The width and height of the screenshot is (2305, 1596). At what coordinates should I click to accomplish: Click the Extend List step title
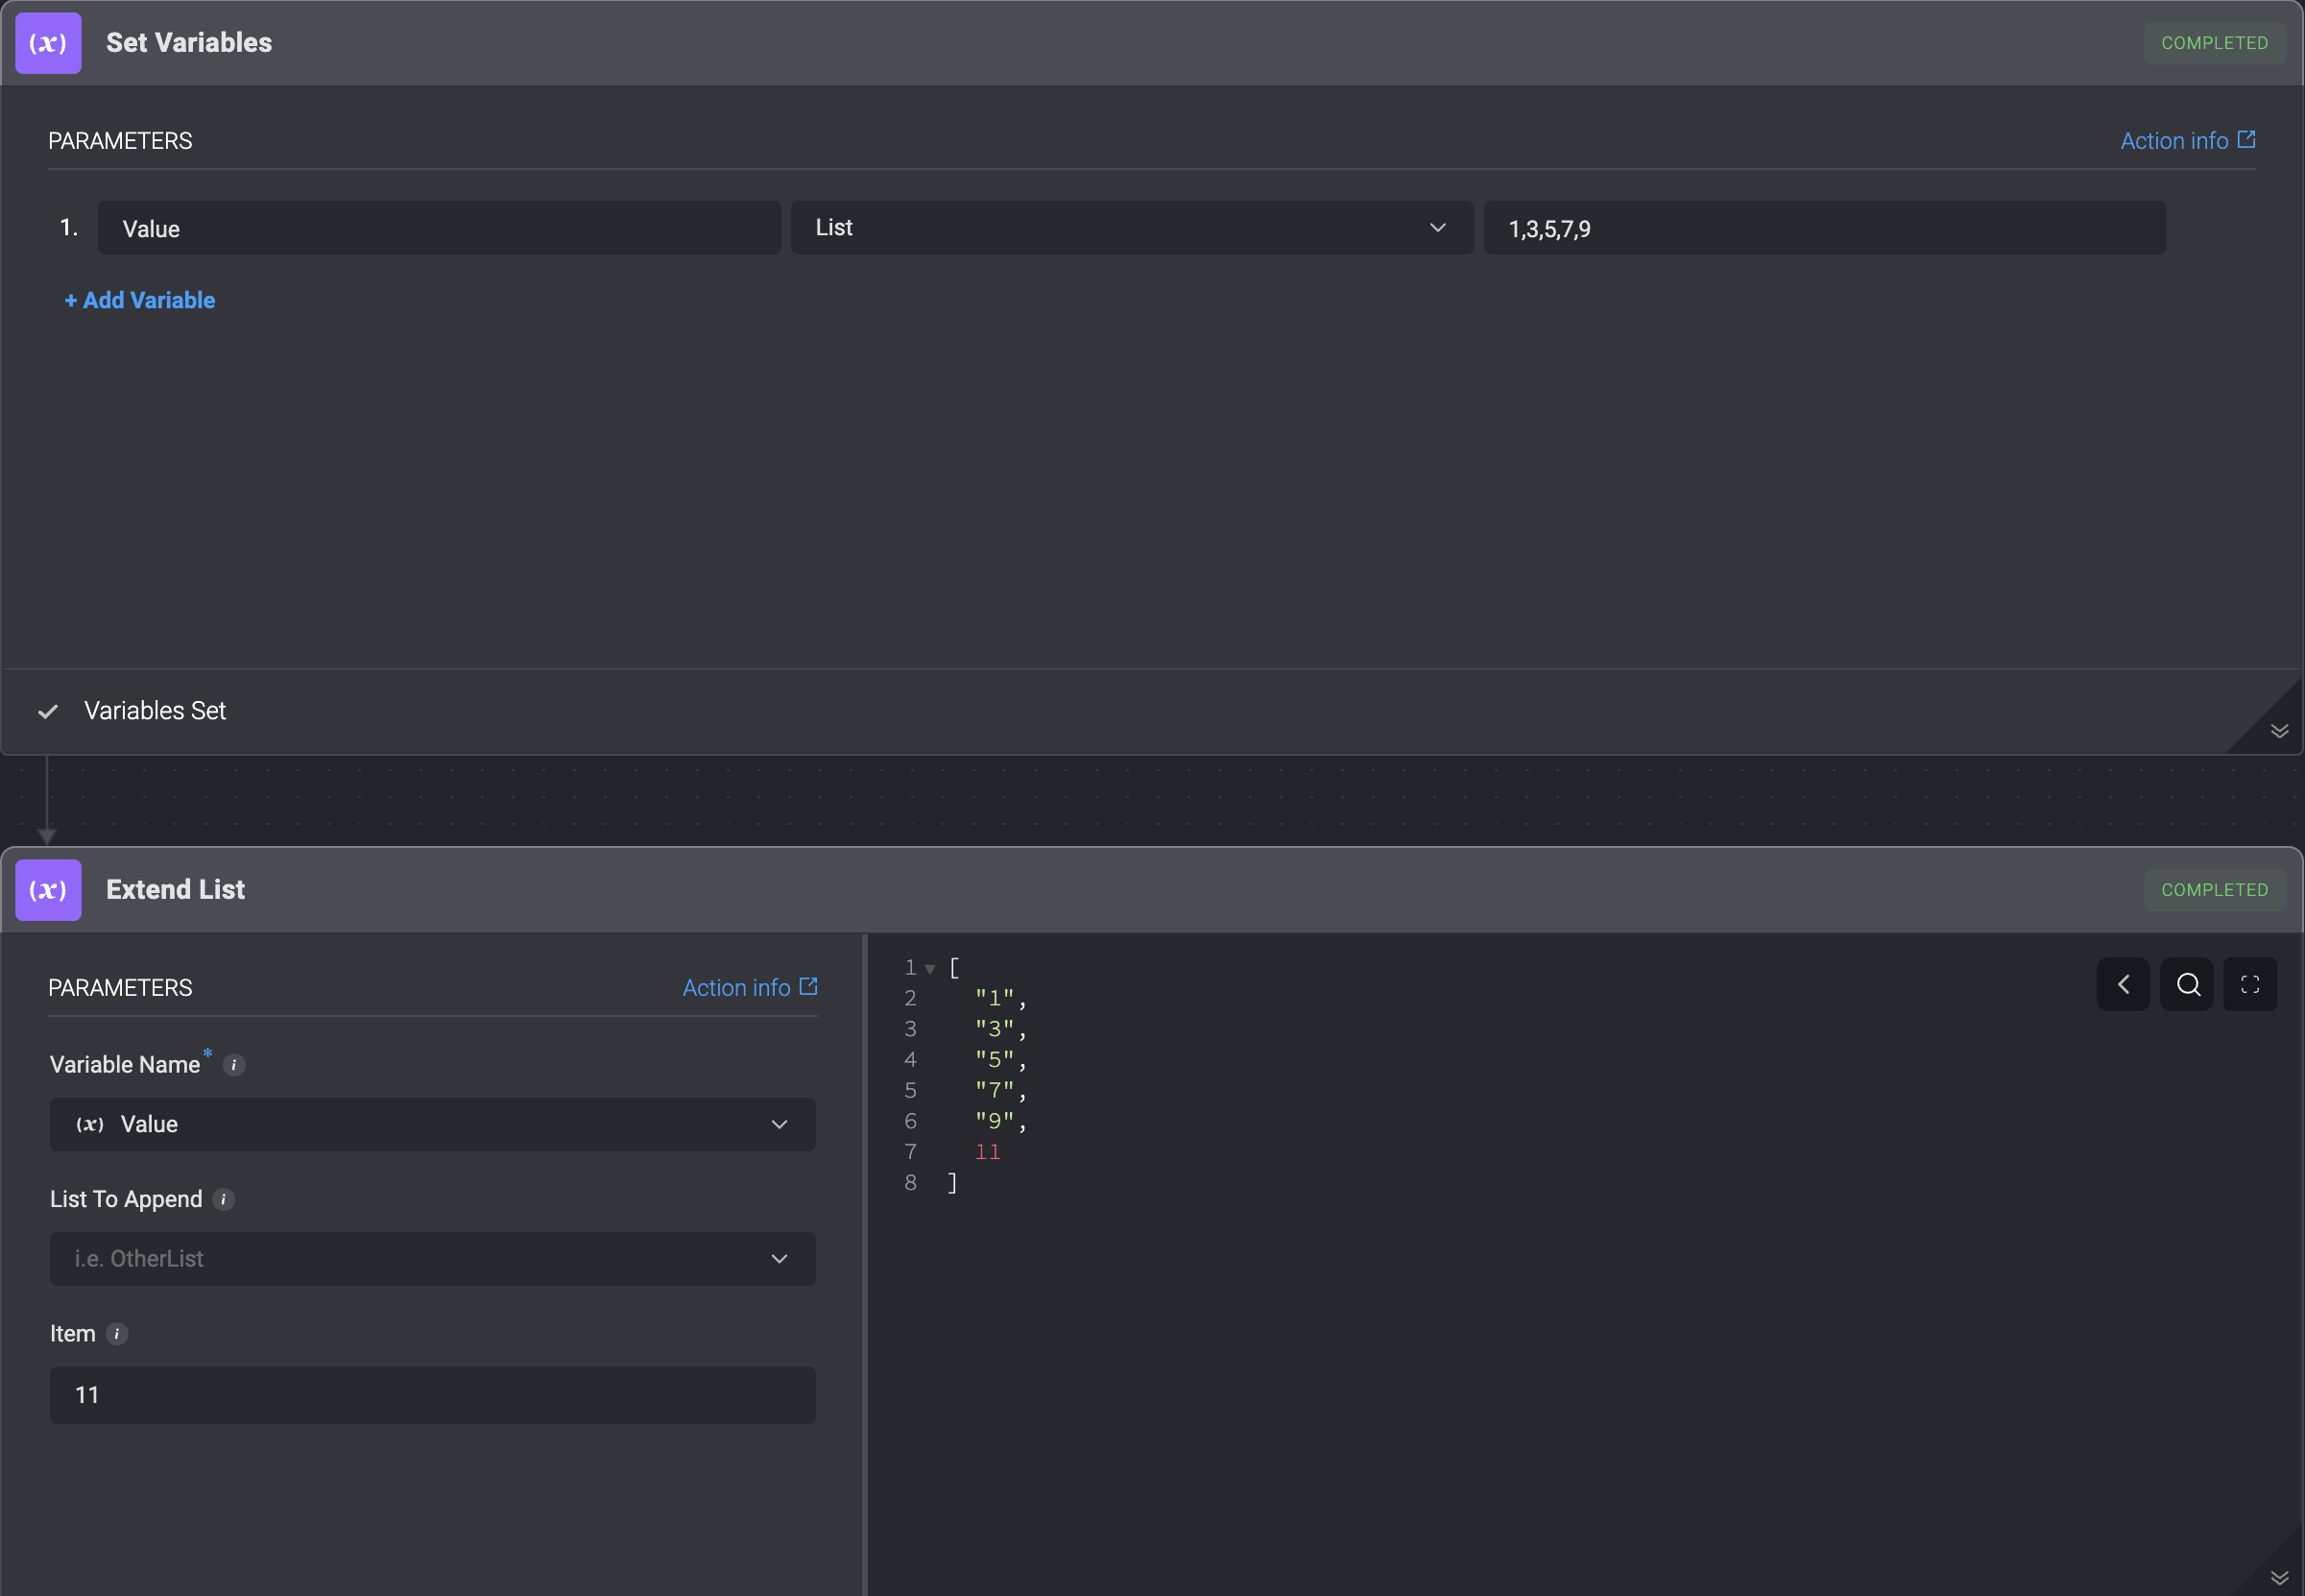(175, 890)
